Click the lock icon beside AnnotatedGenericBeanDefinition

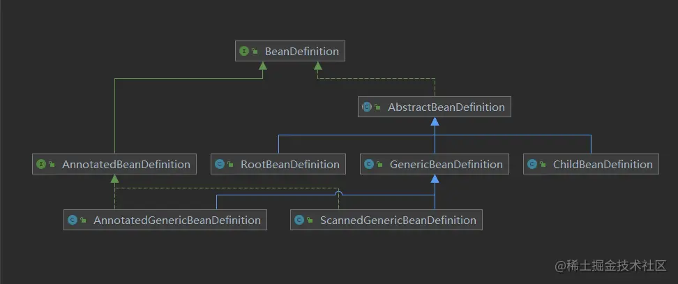tap(83, 221)
